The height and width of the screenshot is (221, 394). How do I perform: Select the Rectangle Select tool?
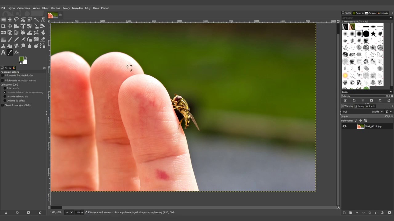(3, 19)
